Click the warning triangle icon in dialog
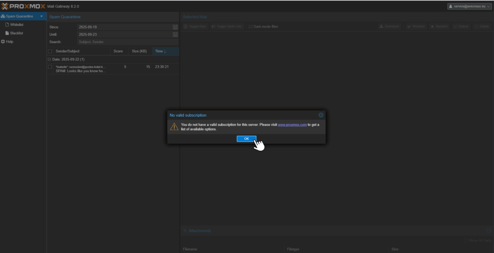This screenshot has height=253, width=494. (x=174, y=127)
